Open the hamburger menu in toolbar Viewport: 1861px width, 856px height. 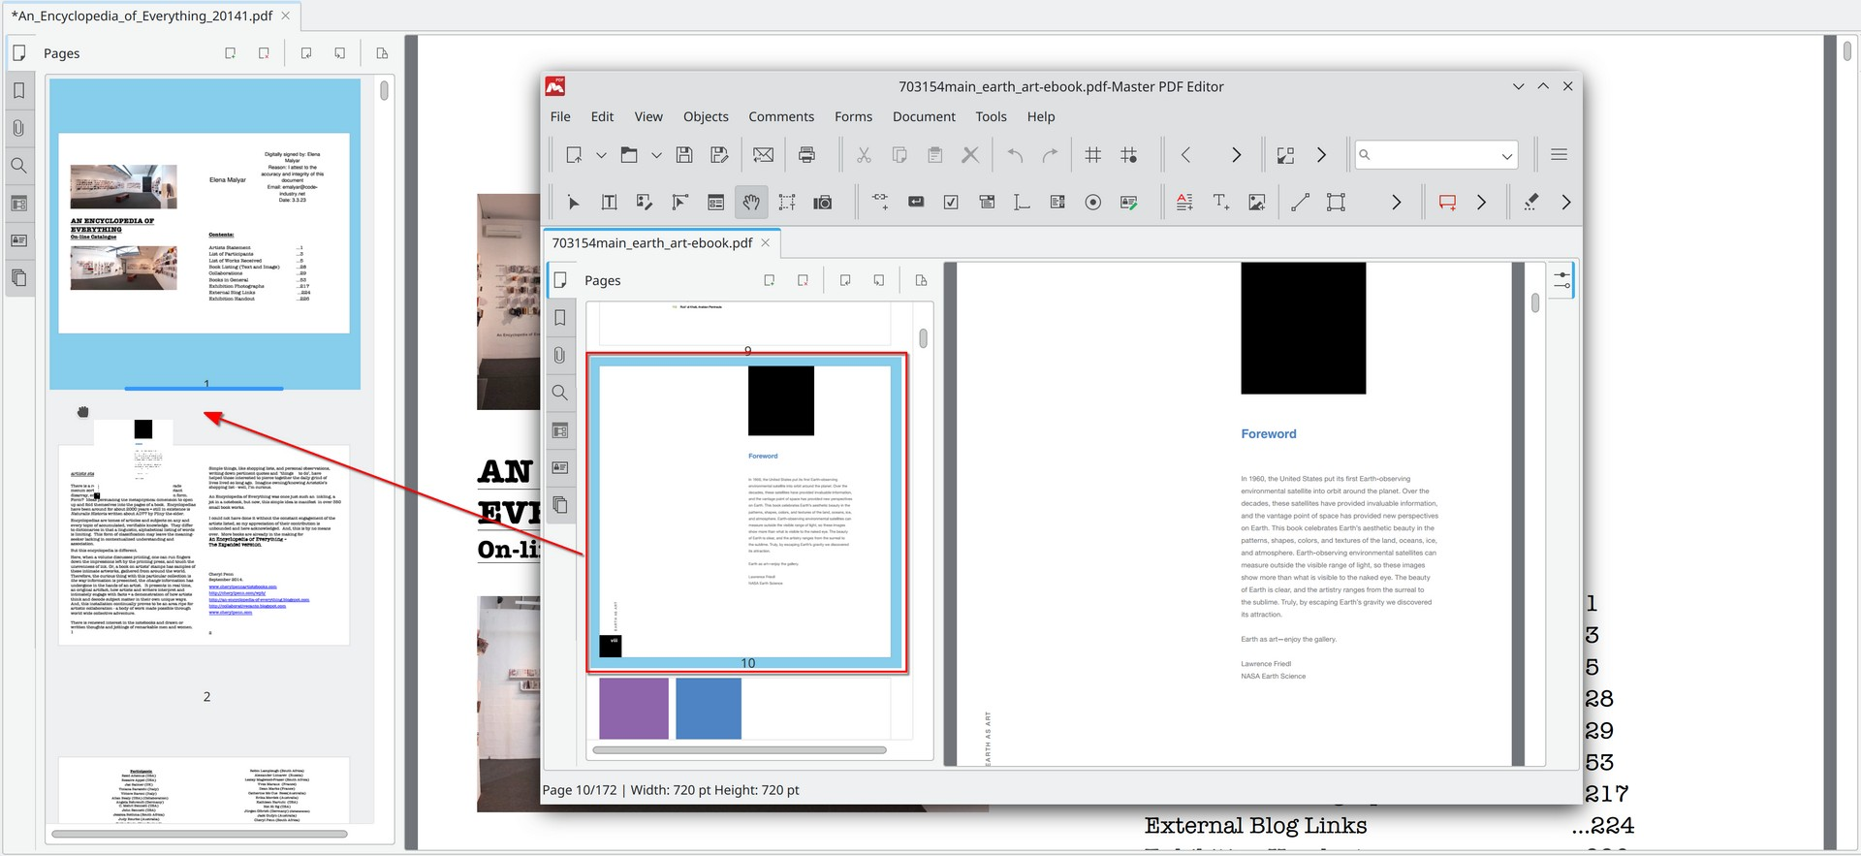coord(1559,155)
